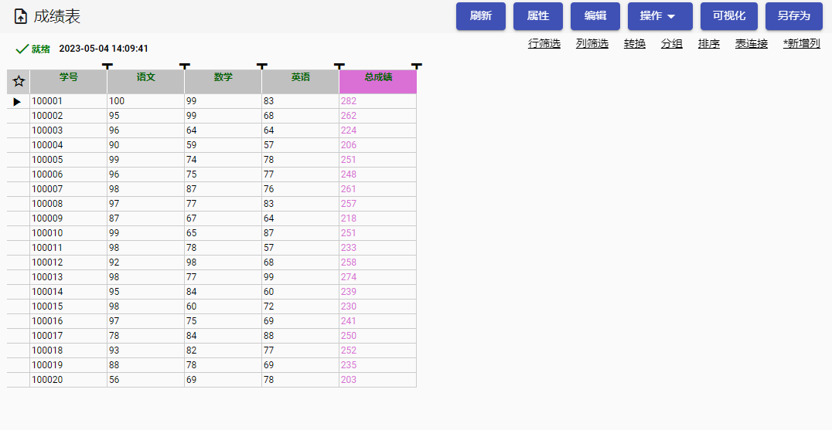Click the 编辑 button
This screenshot has height=430, width=832.
(x=595, y=16)
